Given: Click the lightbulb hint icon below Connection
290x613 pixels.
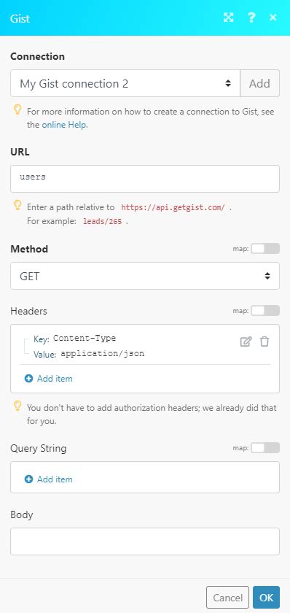Looking at the screenshot, I should pyautogui.click(x=17, y=110).
